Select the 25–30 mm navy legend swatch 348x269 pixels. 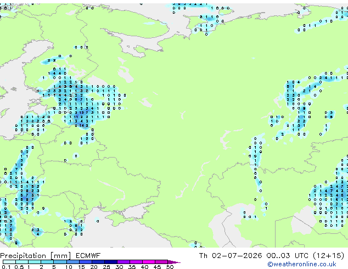(111, 262)
